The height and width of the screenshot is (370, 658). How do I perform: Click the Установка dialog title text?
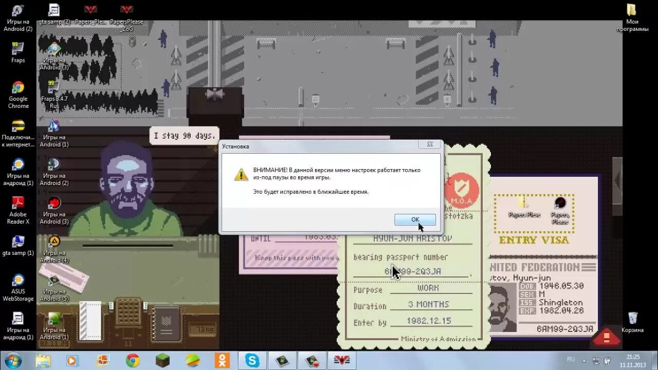[x=235, y=146]
